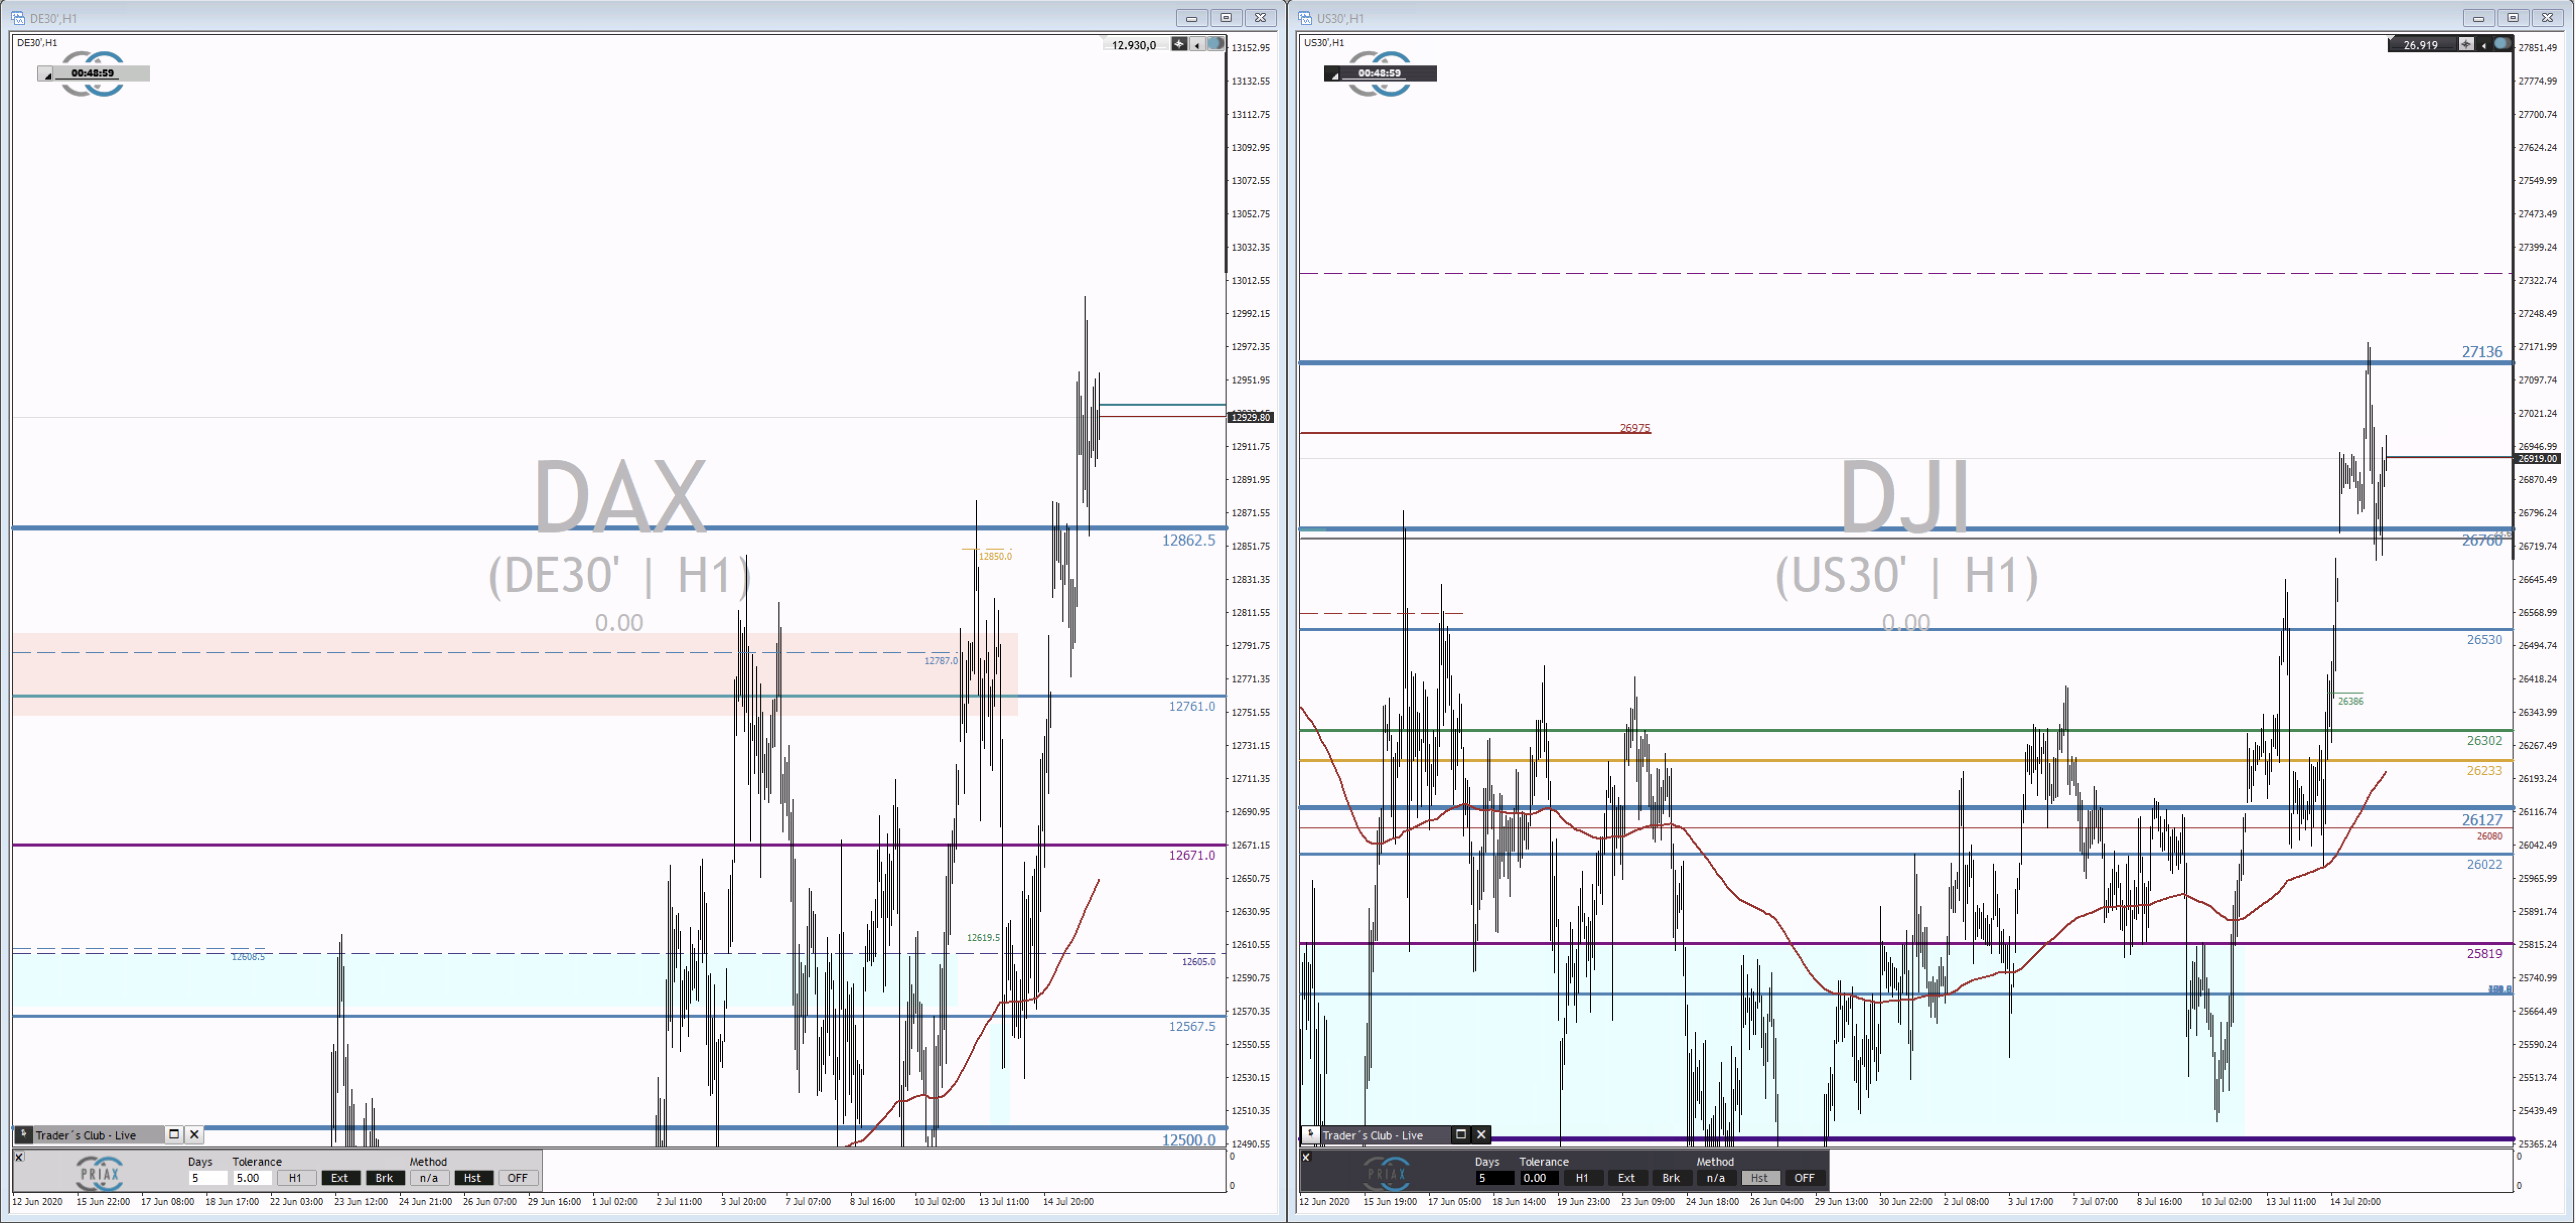This screenshot has width=2576, height=1223.
Task: Click the crosshair icon in DAX chart
Action: click(x=1180, y=44)
